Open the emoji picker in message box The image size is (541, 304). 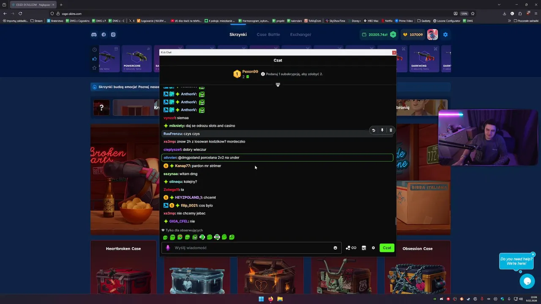pyautogui.click(x=336, y=248)
